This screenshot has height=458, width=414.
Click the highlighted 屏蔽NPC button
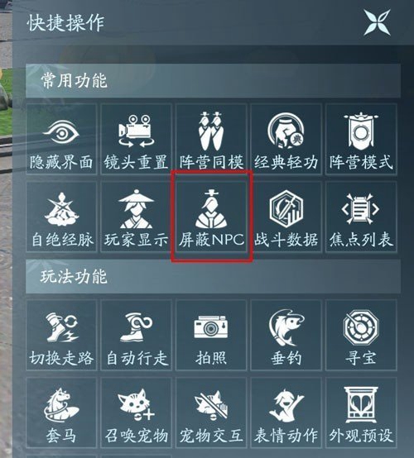[x=211, y=217]
